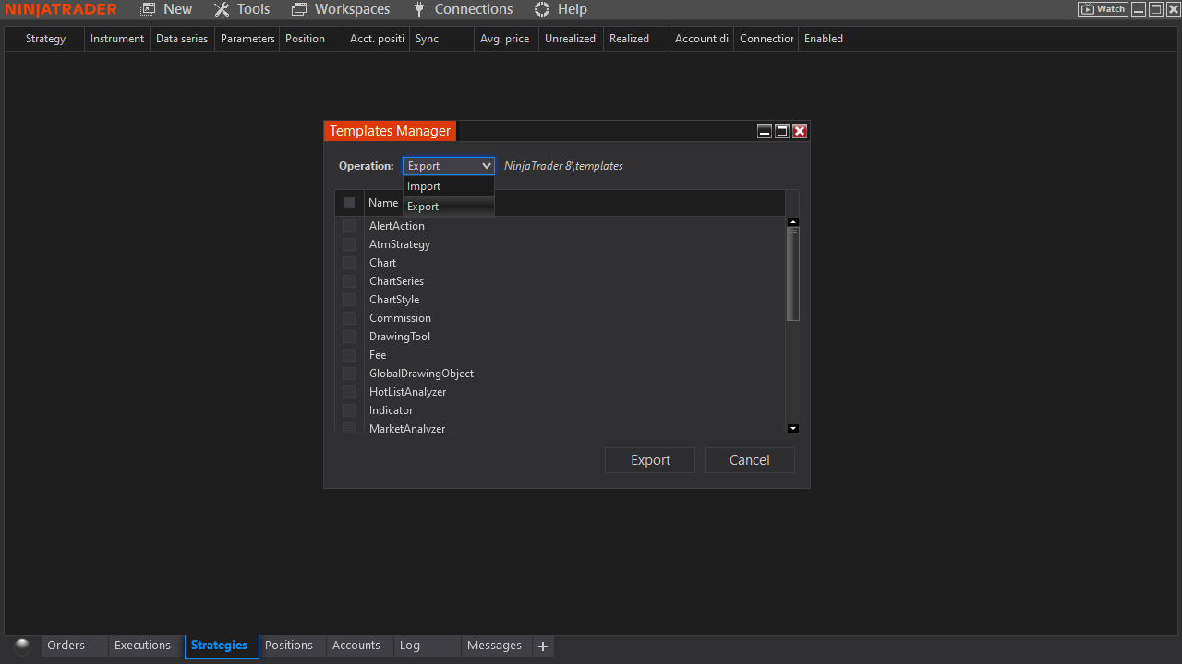Viewport: 1182px width, 664px height.
Task: Click the Connections plug icon
Action: tap(419, 9)
